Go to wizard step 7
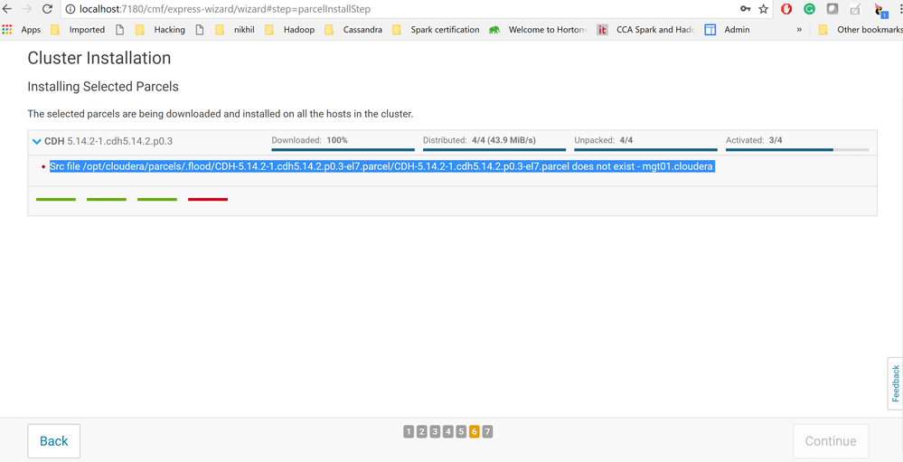The image size is (903, 462). coord(488,432)
